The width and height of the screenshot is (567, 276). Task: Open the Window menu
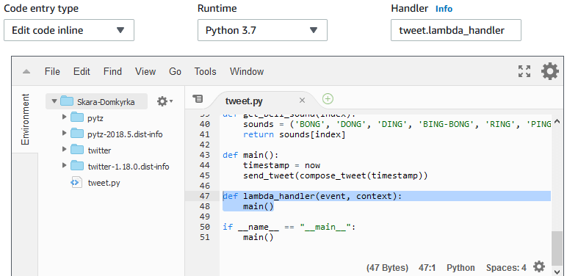tap(247, 71)
